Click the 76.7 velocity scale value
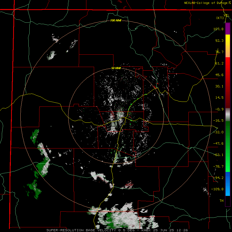The width and height of the screenshot is (232, 232). click(x=219, y=52)
